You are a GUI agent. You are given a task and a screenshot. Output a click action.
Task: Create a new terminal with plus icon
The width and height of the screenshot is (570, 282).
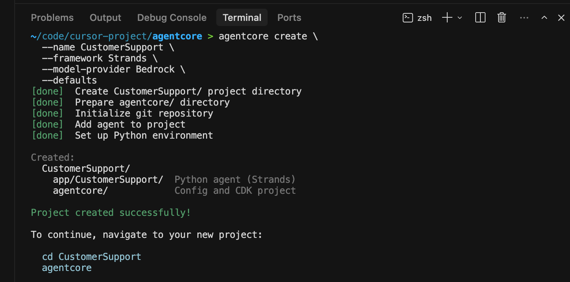447,18
